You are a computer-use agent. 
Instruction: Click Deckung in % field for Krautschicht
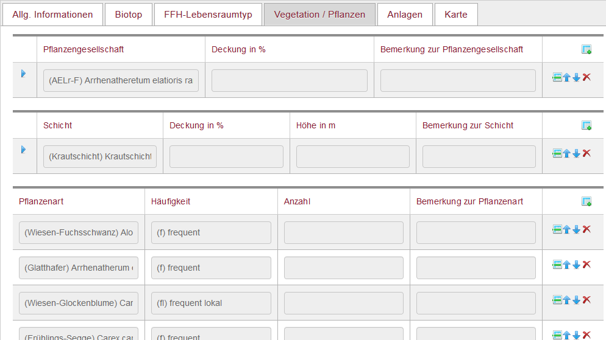point(226,156)
